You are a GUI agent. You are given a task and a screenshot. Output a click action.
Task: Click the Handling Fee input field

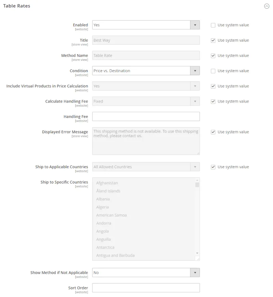tap(146, 117)
